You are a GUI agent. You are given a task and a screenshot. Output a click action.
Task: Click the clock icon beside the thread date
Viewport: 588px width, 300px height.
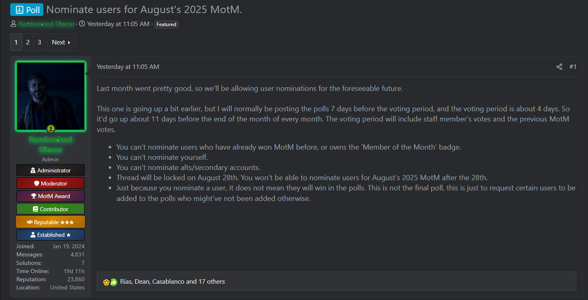(82, 24)
